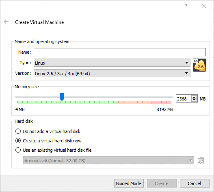Click the question mark help icon

click(186, 6)
